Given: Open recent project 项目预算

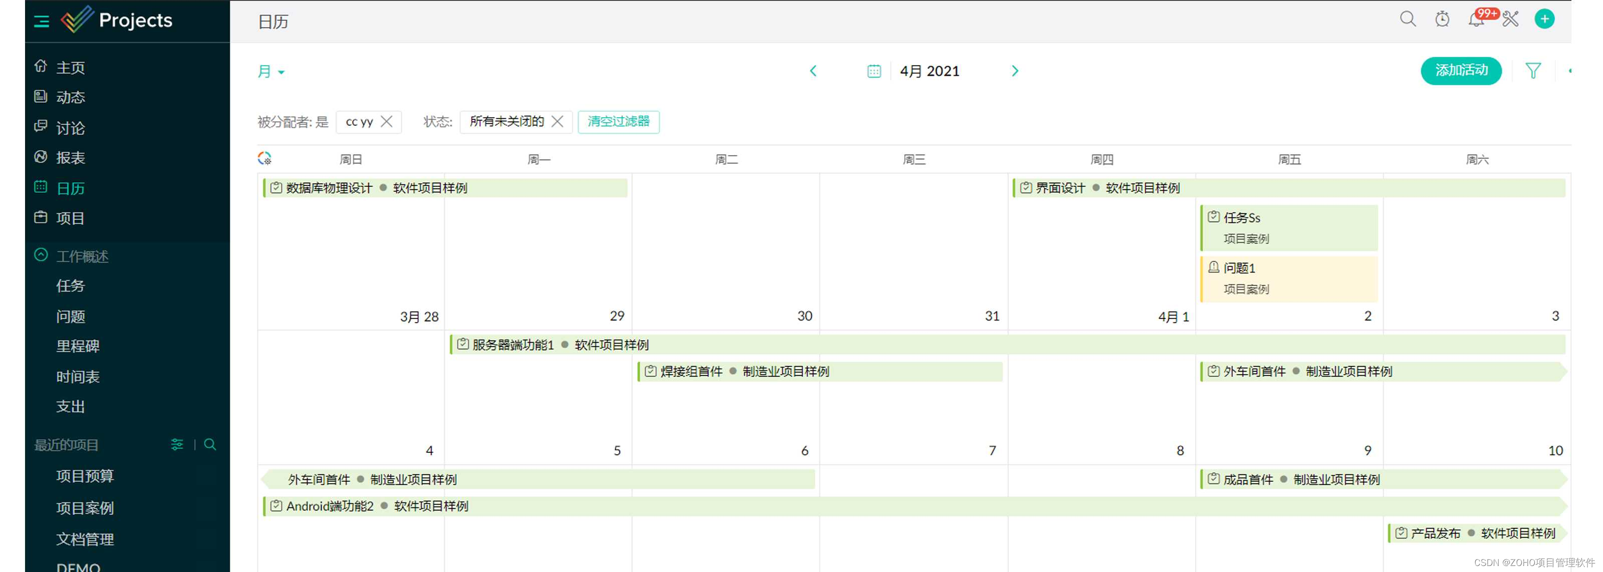Looking at the screenshot, I should click(x=85, y=476).
